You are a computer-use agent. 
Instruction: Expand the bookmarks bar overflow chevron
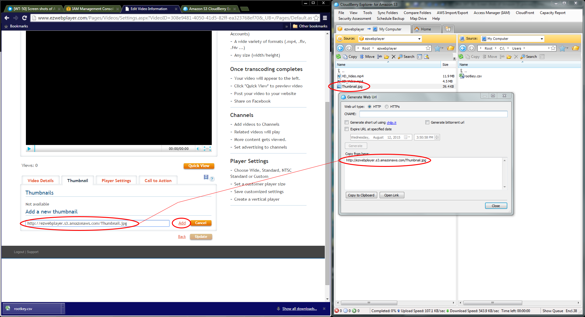[x=286, y=26]
